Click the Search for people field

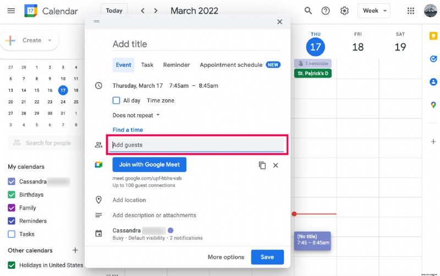pos(46,143)
